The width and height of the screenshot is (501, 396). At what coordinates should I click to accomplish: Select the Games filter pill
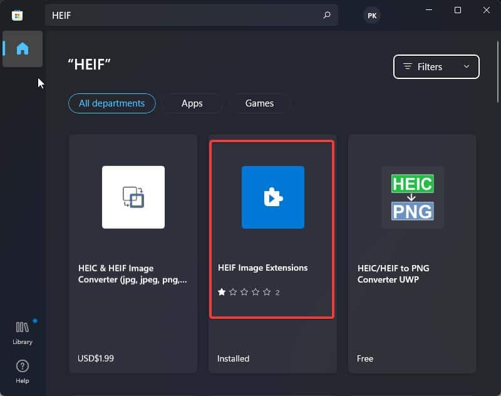259,103
